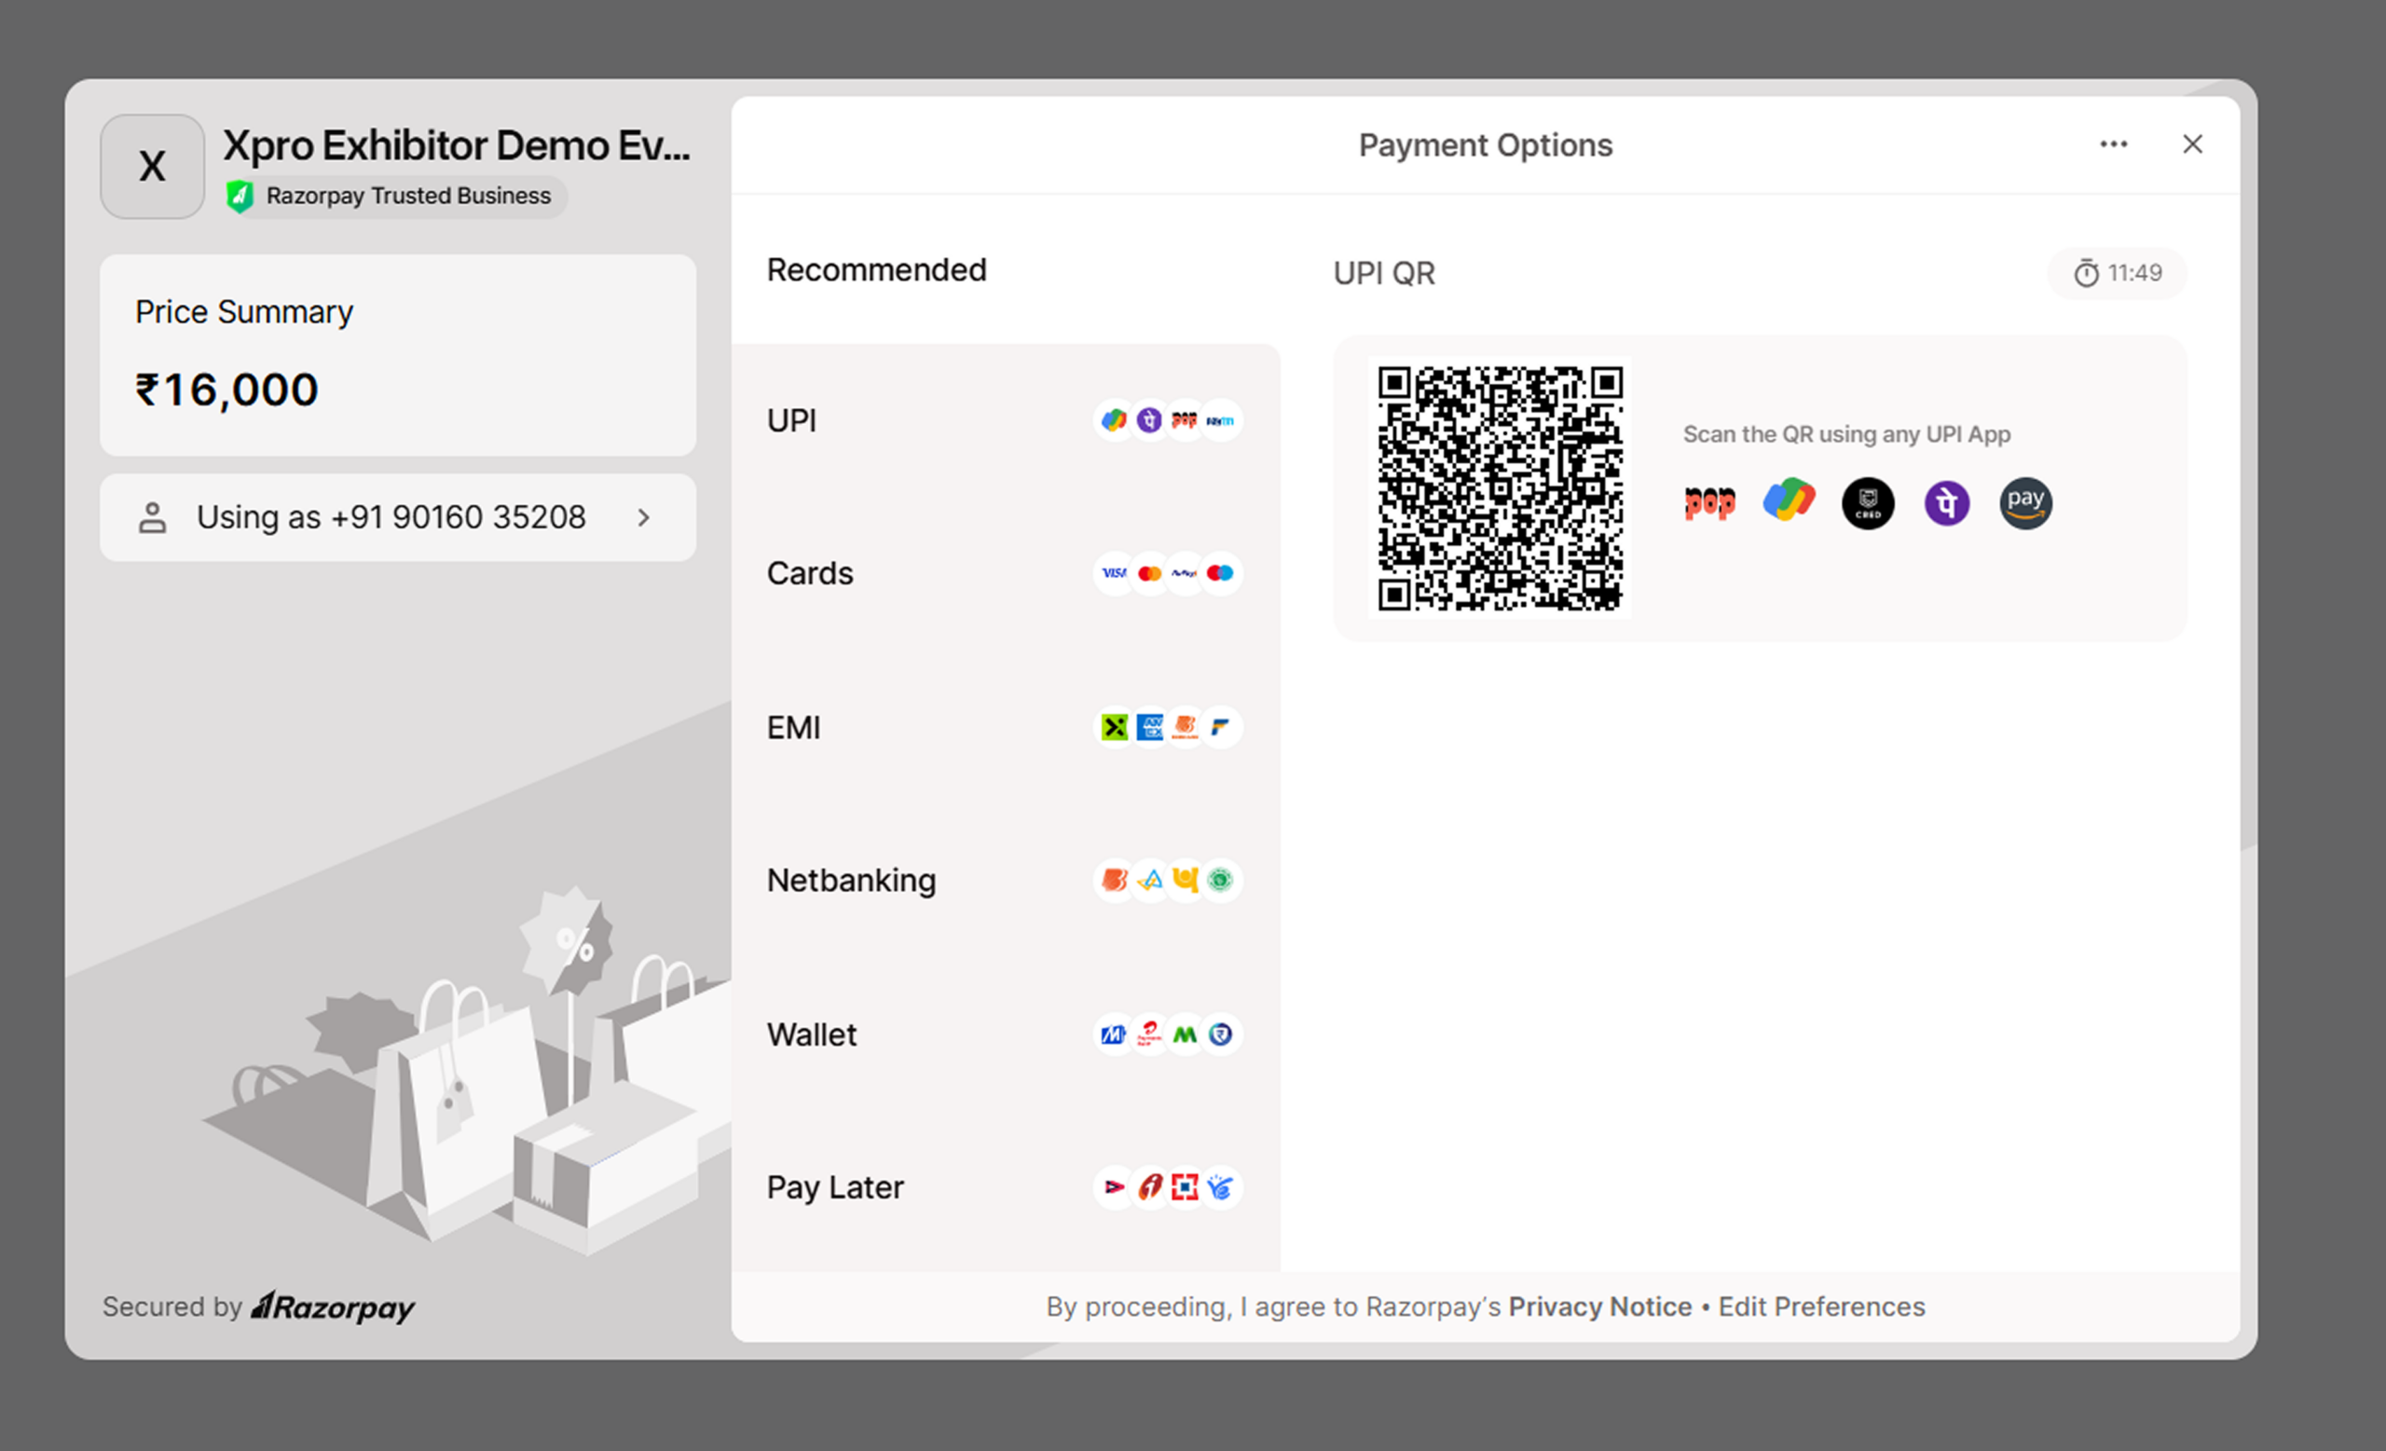Image resolution: width=2386 pixels, height=1451 pixels.
Task: Open the three-dots more options menu
Action: coord(2113,144)
